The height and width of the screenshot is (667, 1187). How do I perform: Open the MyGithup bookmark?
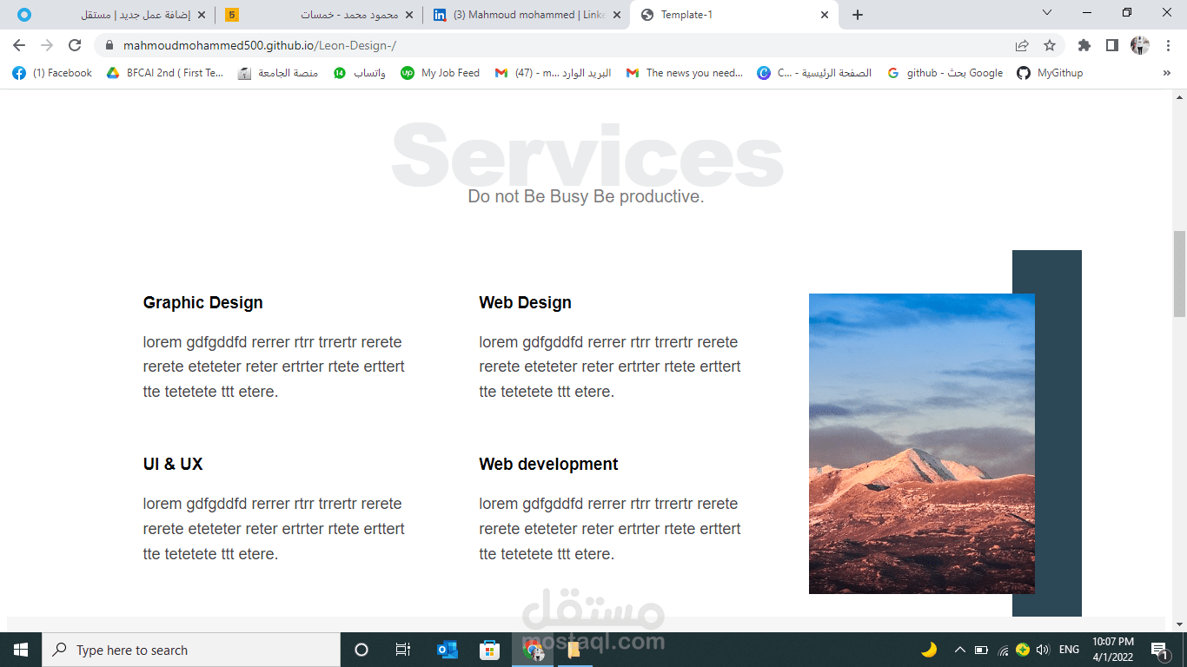pyautogui.click(x=1050, y=73)
